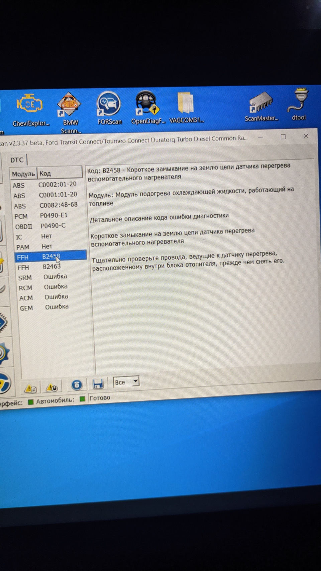Sort by the "Модуль" column header
This screenshot has height=571, width=321.
[23, 174]
